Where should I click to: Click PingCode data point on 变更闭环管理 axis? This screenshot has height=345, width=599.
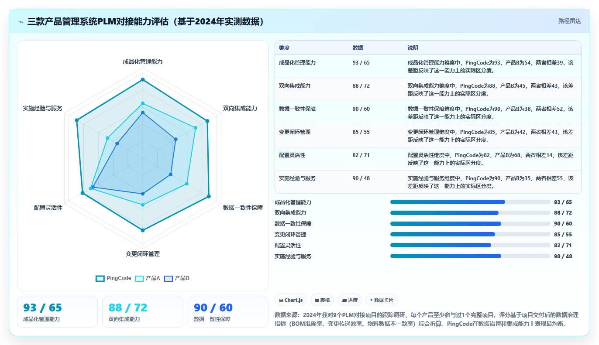(142, 229)
